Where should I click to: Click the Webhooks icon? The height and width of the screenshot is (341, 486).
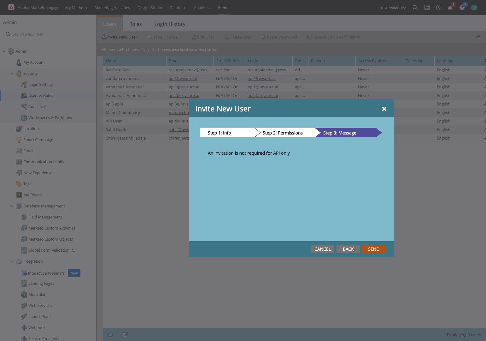pyautogui.click(x=24, y=327)
